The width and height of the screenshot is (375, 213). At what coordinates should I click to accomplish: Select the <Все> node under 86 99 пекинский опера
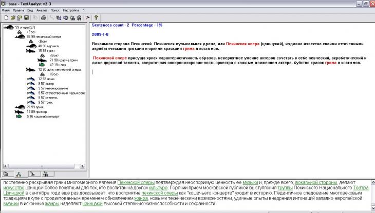(43, 42)
